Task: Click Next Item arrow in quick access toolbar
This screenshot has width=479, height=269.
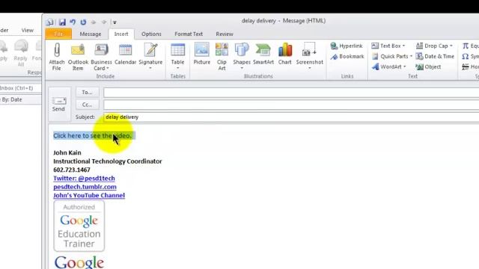Action: click(x=104, y=22)
